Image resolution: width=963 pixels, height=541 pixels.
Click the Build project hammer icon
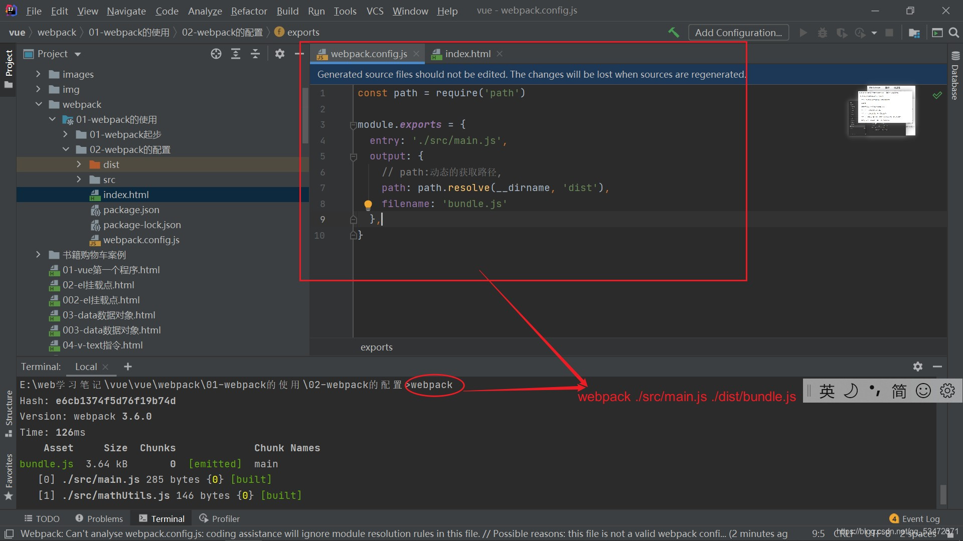(674, 33)
